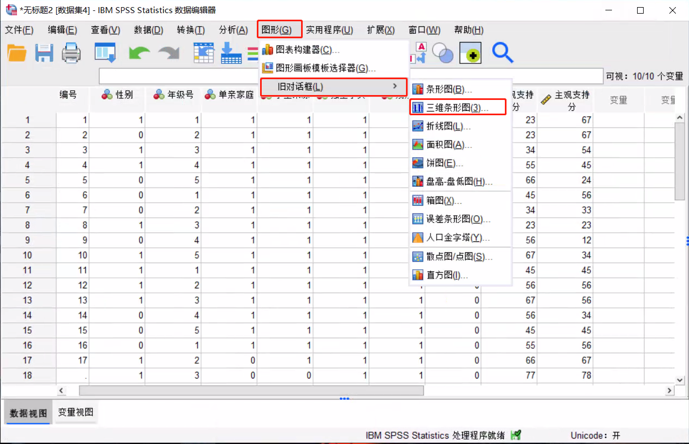The width and height of the screenshot is (689, 444).
Task: Redo the last action
Action: [x=167, y=52]
